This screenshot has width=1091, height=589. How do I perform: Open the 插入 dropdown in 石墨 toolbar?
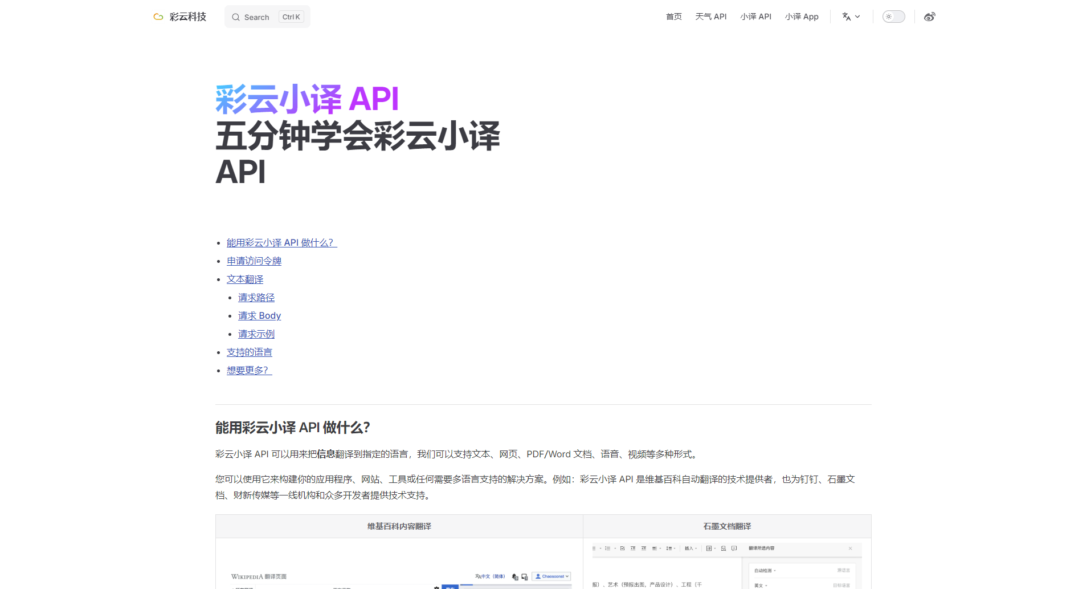690,549
